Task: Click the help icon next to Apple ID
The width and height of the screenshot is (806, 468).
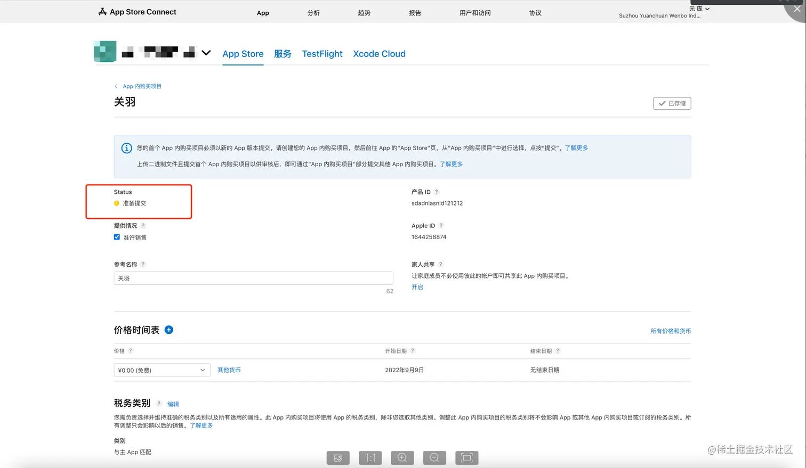Action: click(441, 226)
